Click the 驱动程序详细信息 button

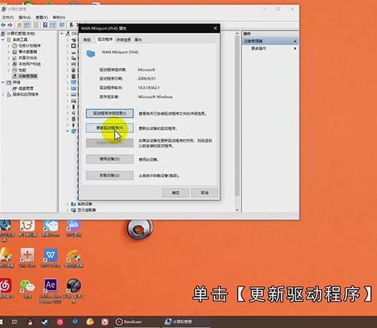coord(110,113)
